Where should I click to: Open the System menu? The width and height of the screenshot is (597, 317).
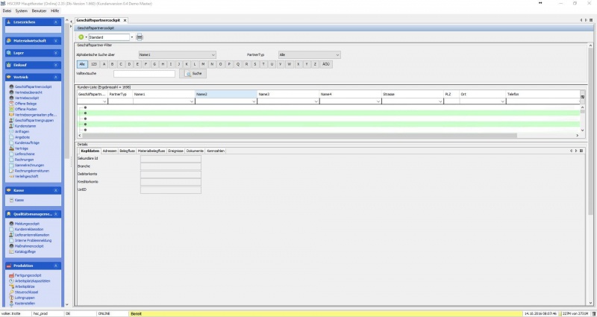click(22, 11)
